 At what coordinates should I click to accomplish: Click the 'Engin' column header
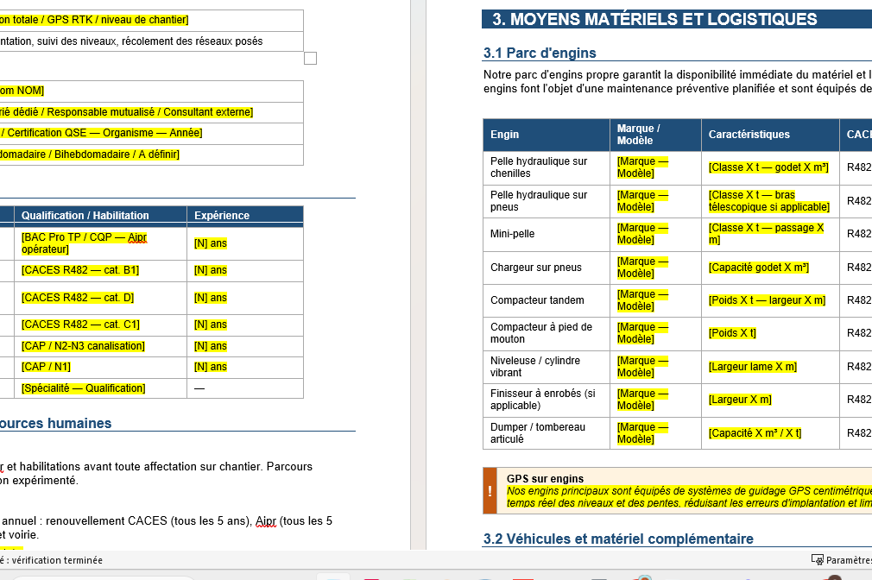click(x=547, y=135)
